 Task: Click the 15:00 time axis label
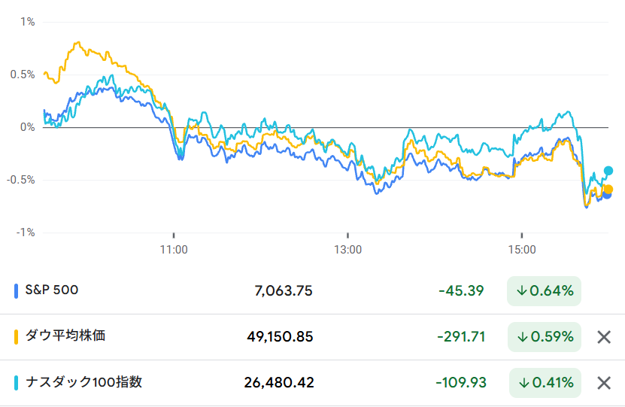pyautogui.click(x=522, y=249)
